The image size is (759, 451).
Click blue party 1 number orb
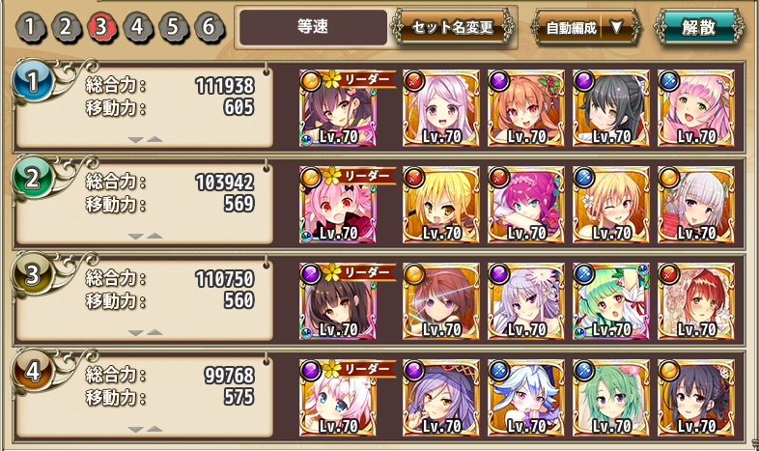tap(33, 80)
